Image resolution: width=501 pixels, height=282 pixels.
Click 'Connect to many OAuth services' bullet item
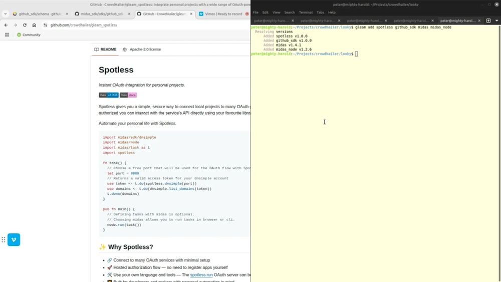point(158,260)
